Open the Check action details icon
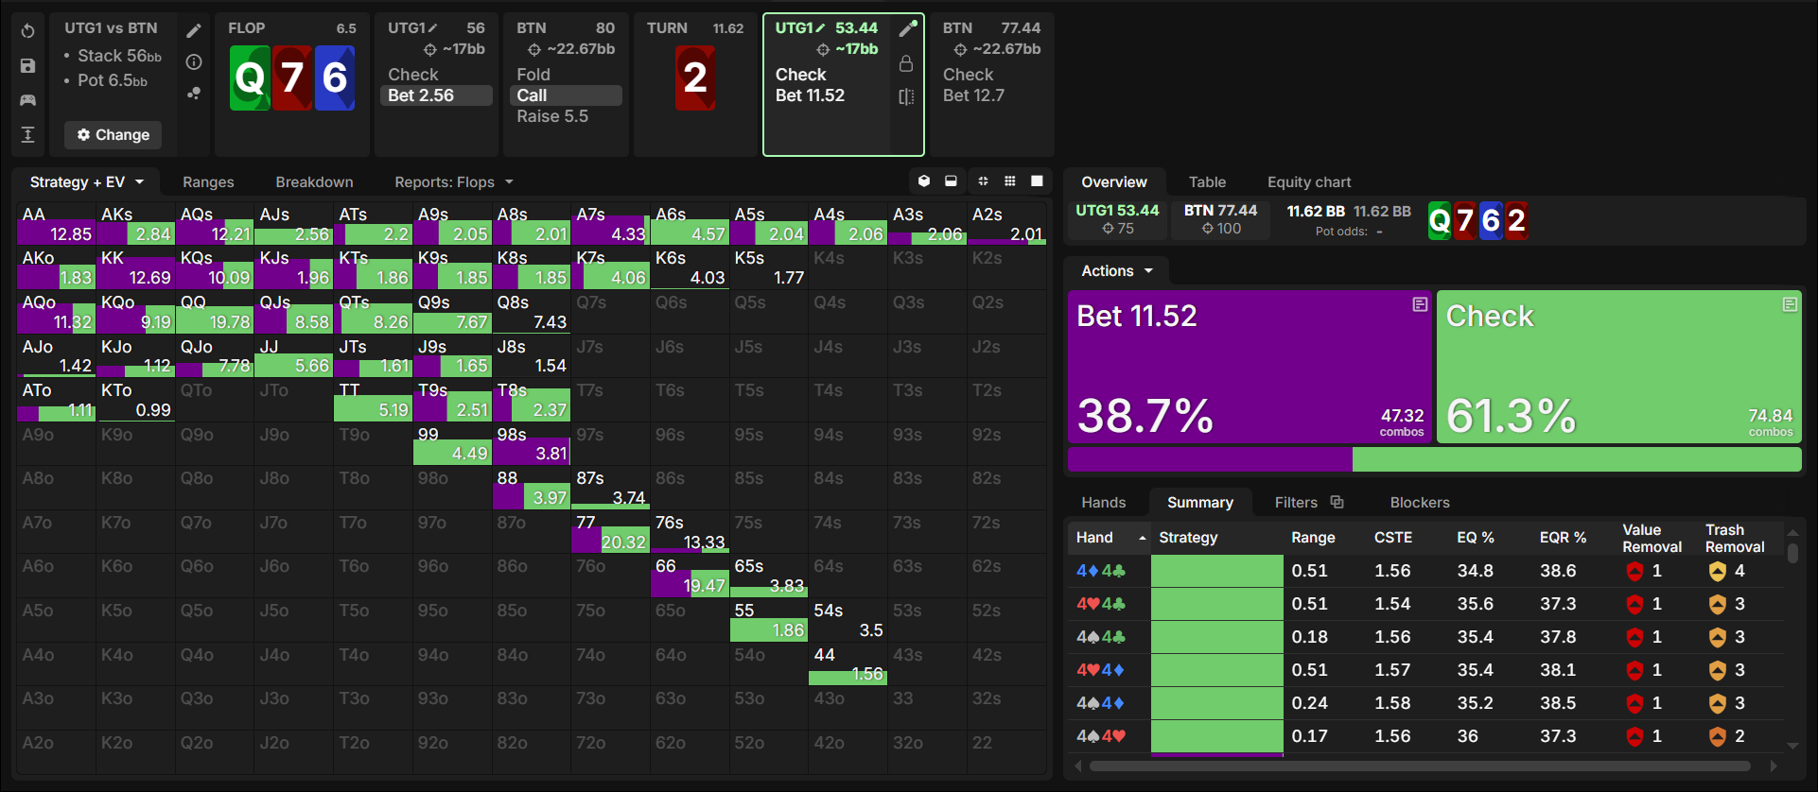 [x=1790, y=304]
